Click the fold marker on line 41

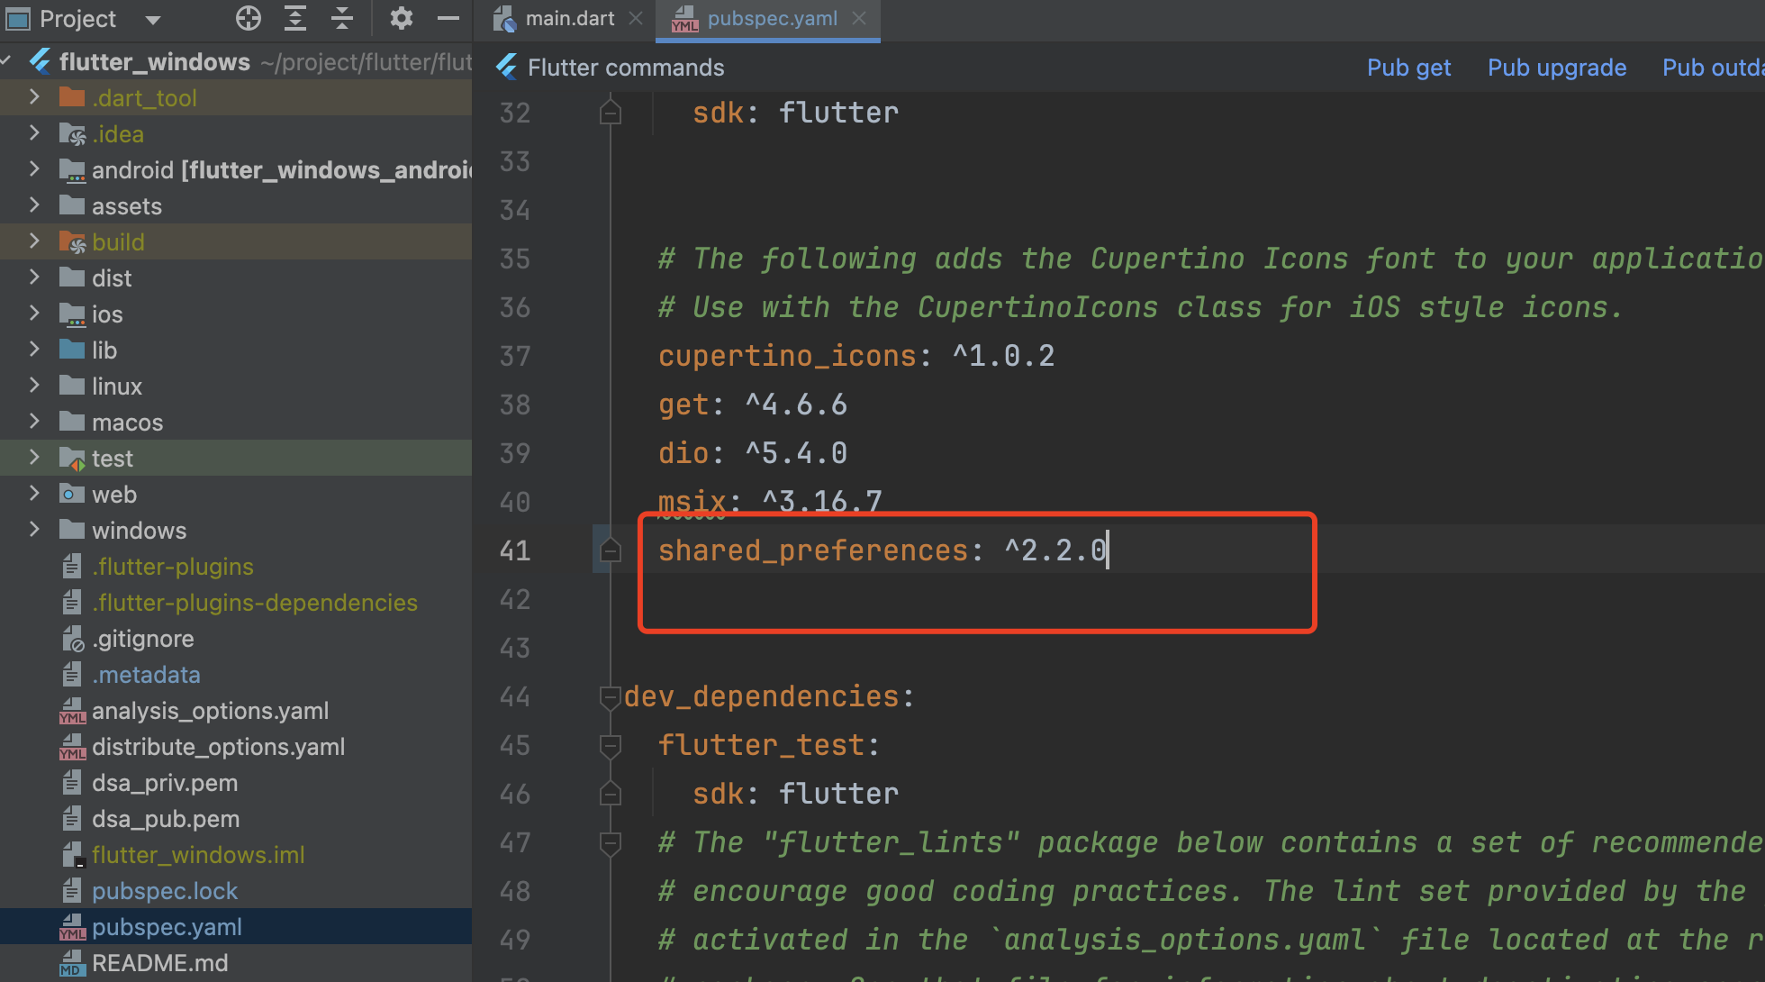[611, 550]
